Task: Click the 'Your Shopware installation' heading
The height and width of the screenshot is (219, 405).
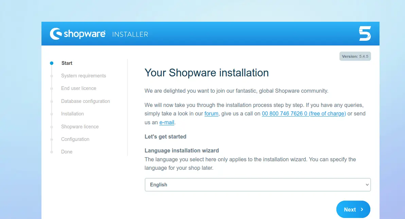Action: pos(207,73)
